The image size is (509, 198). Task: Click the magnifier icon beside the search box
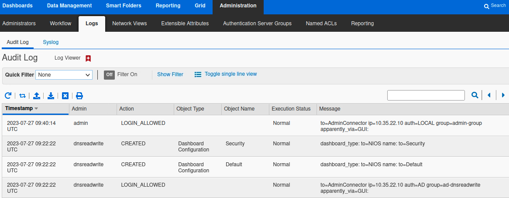475,95
